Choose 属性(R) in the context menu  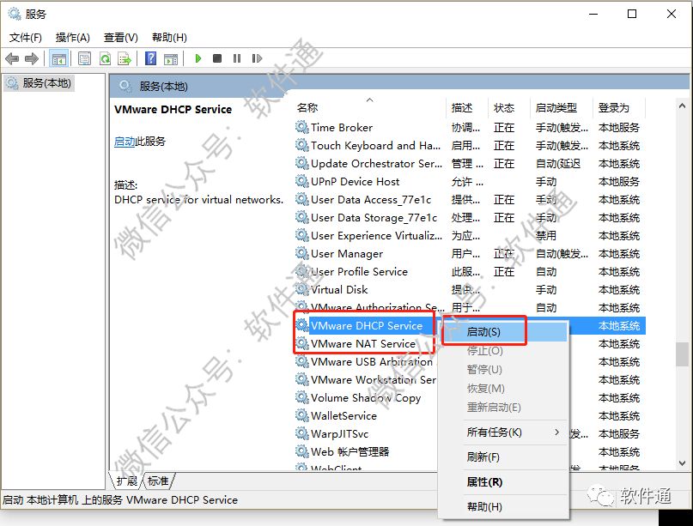coord(505,482)
